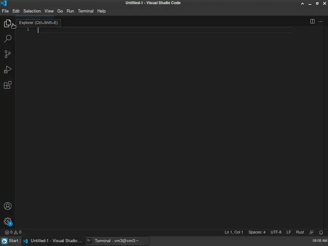Open the notifications bell in status bar
The height and width of the screenshot is (246, 328).
[321, 233]
